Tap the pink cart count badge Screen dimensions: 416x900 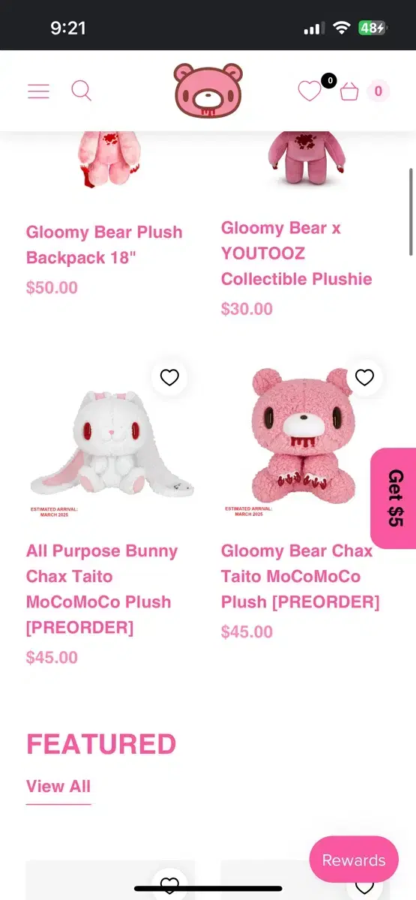379,91
